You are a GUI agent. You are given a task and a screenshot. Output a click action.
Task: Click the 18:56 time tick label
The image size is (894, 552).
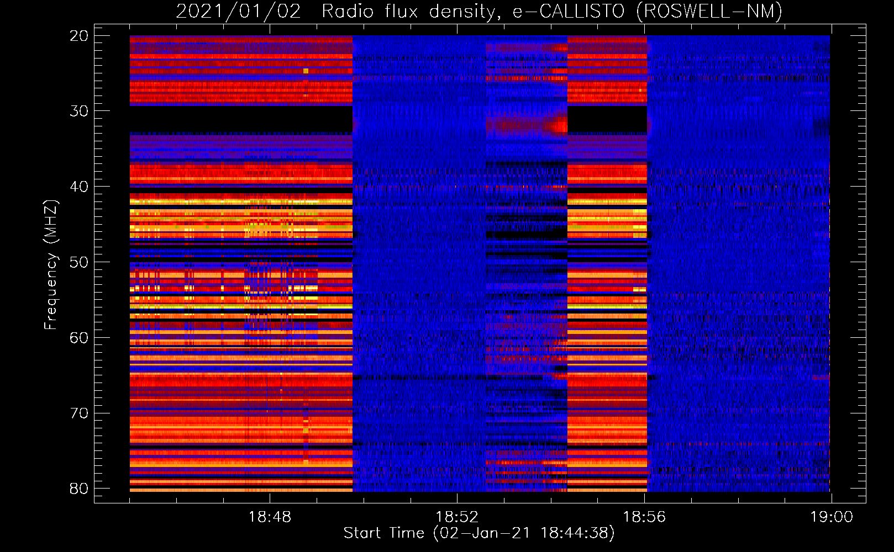644,517
